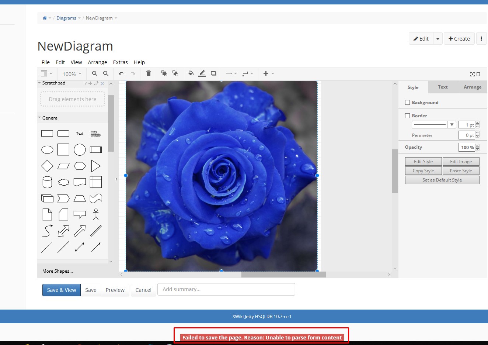488x345 pixels.
Task: Toggle shadow on the selected shape
Action: (x=213, y=73)
